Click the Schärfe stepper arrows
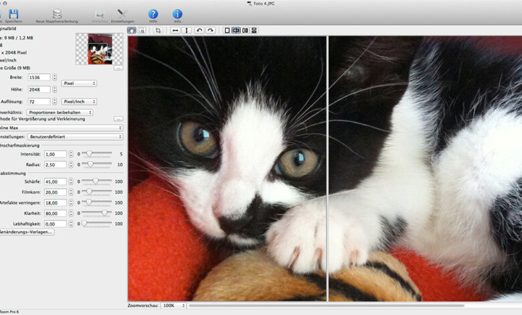This screenshot has height=315, width=522. [x=71, y=182]
